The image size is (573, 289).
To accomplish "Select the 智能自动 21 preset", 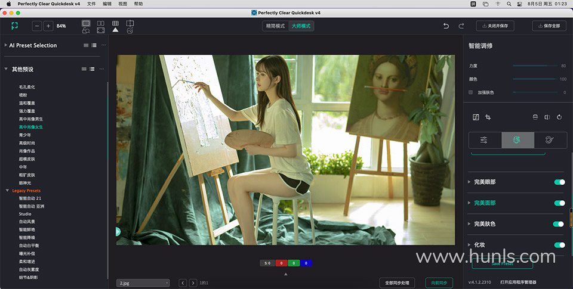I will pos(30,198).
